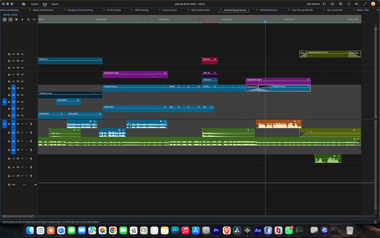
Task: Toggle V5 track targeting button
Action: click(x=13, y=88)
